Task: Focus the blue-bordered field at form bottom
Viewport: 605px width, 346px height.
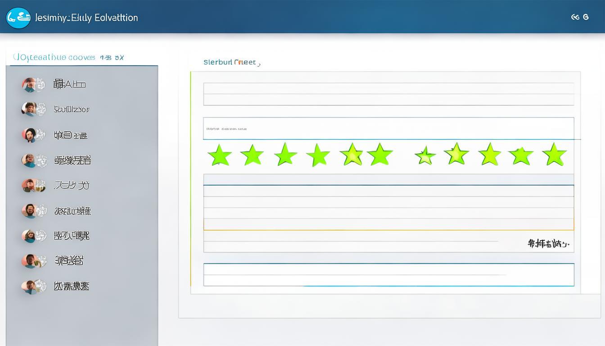Action: point(388,274)
